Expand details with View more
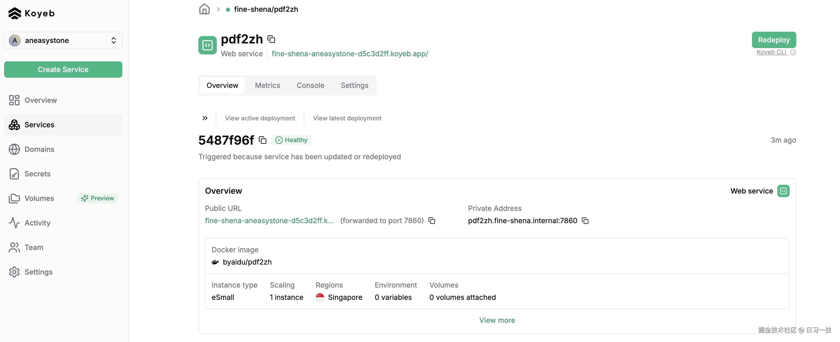The height and width of the screenshot is (342, 840). (x=497, y=321)
